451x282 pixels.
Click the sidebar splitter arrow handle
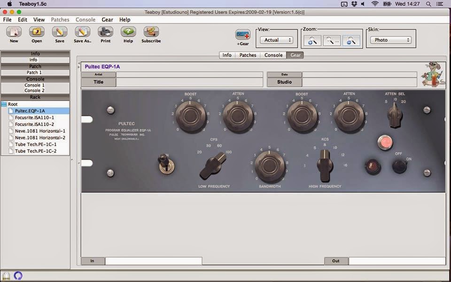pos(72,159)
